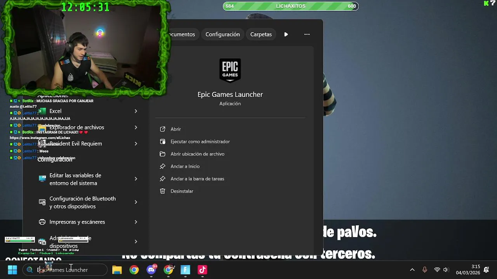
Task: Show more search filters with the play arrow
Action: click(x=286, y=34)
